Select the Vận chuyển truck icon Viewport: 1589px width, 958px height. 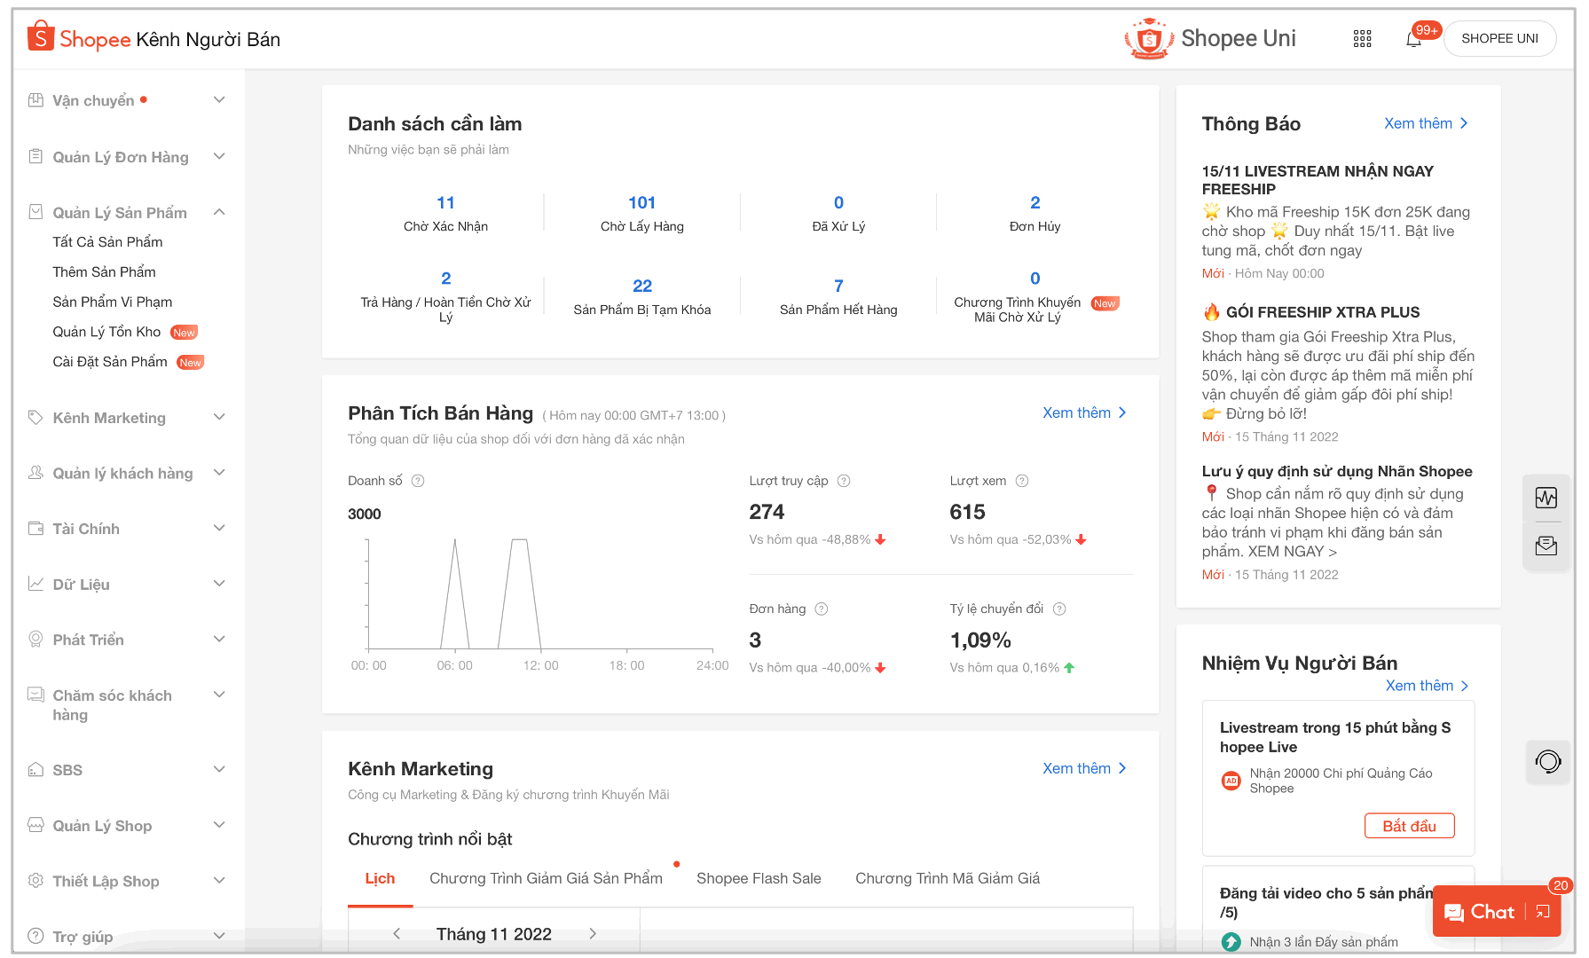click(x=35, y=99)
